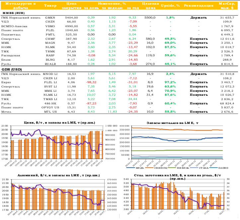Click the TMKS LI ticker cell
This screenshot has width=240, height=220.
[x=50, y=99]
